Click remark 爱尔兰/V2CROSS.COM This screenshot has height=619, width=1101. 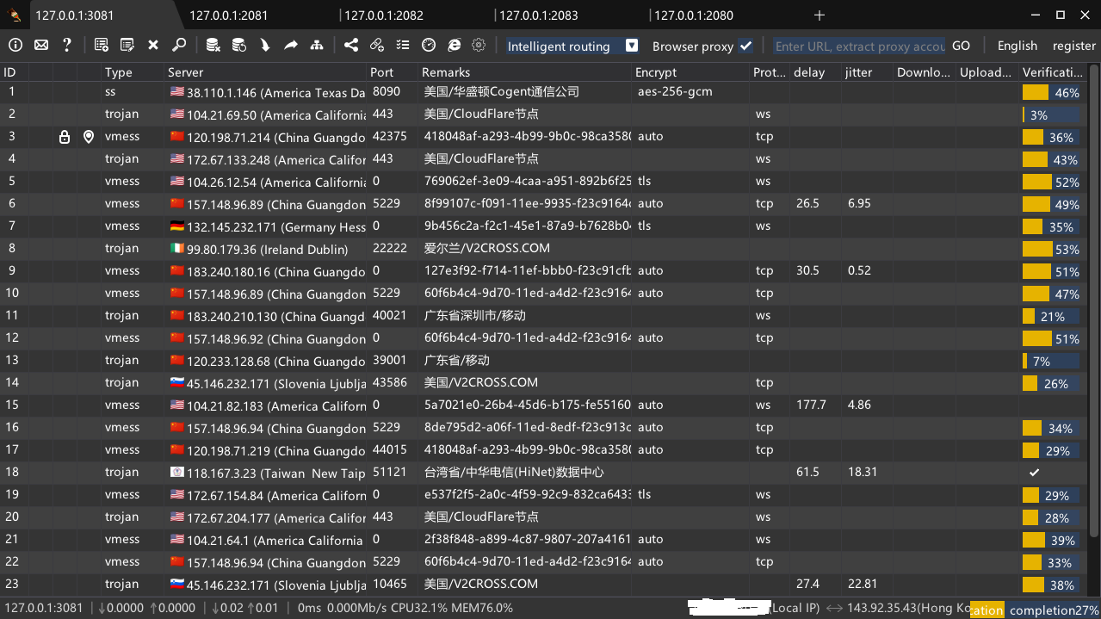coord(487,248)
